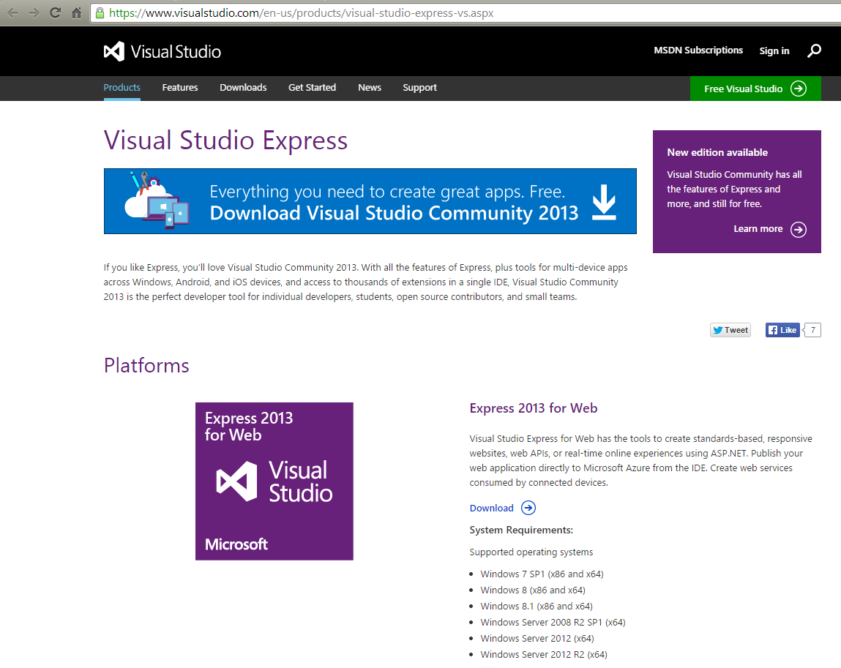
Task: Go to the browser home page icon
Action: (77, 13)
